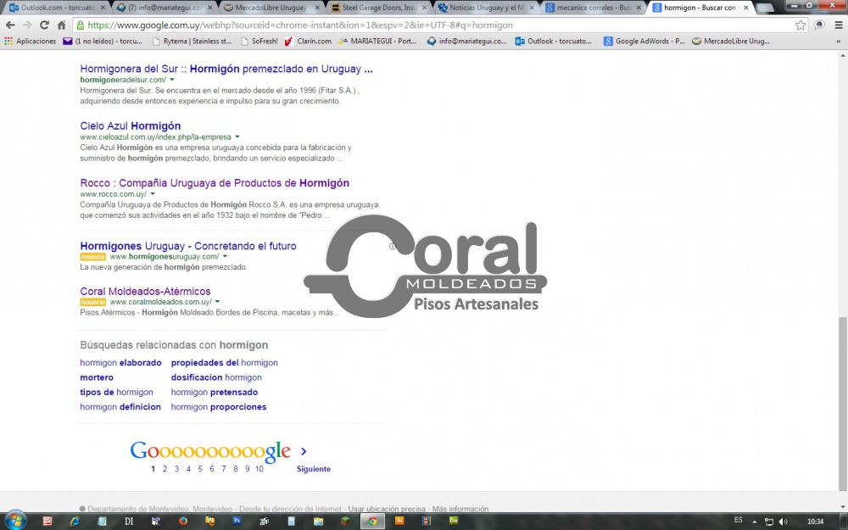
Task: Open Dreamweaver from the taskbar
Action: (x=453, y=521)
